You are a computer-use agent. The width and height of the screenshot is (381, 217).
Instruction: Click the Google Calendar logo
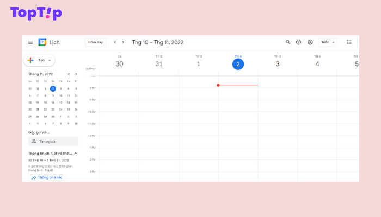43,42
